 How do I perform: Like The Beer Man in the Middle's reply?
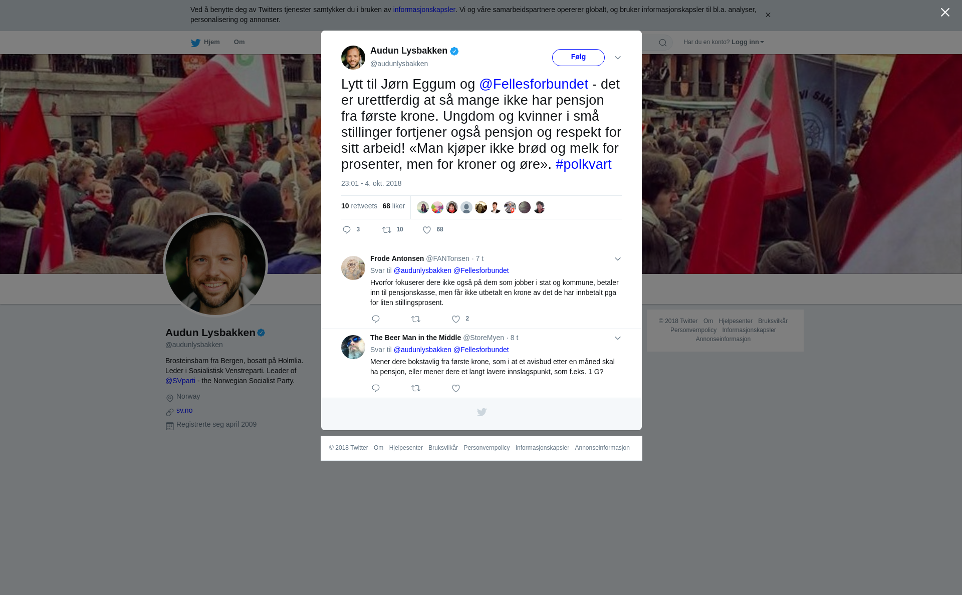point(456,388)
